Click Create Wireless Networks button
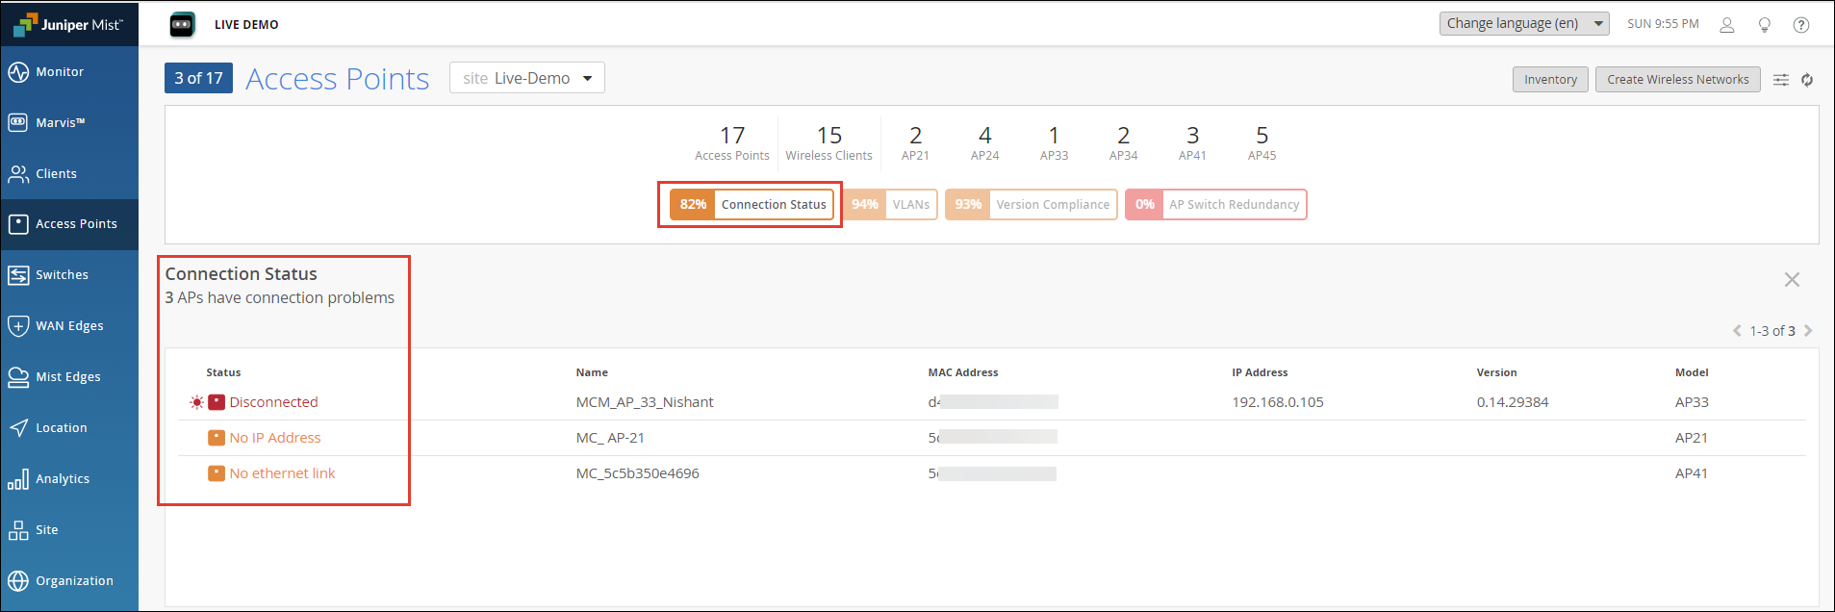This screenshot has width=1835, height=612. [1677, 80]
